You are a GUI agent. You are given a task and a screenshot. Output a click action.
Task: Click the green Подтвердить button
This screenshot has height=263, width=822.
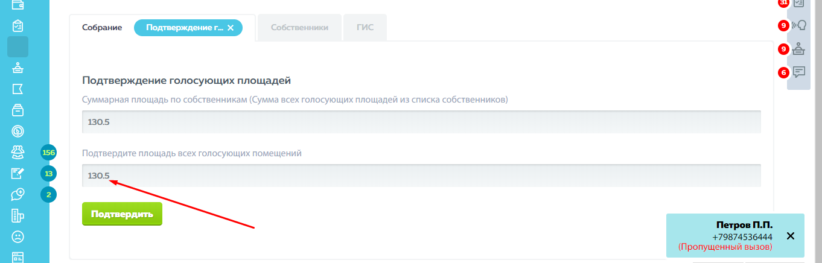tap(122, 214)
